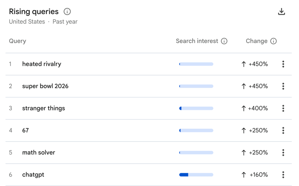The width and height of the screenshot is (299, 186).
Task: Open the Rising queries info icon
Action: pyautogui.click(x=67, y=12)
